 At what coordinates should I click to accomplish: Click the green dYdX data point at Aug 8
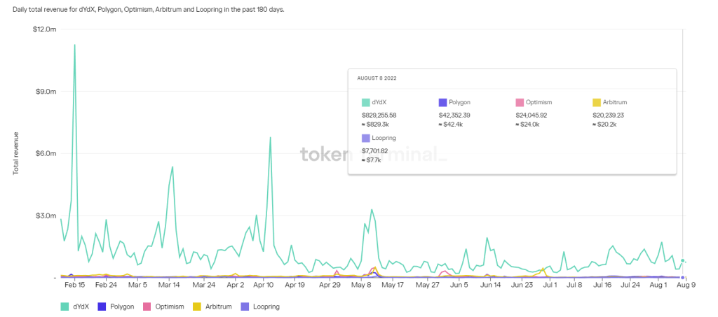[x=683, y=260]
